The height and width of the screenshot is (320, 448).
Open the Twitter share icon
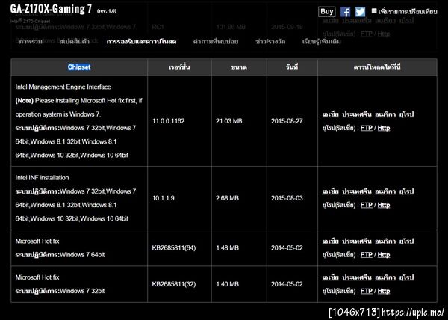click(x=360, y=12)
